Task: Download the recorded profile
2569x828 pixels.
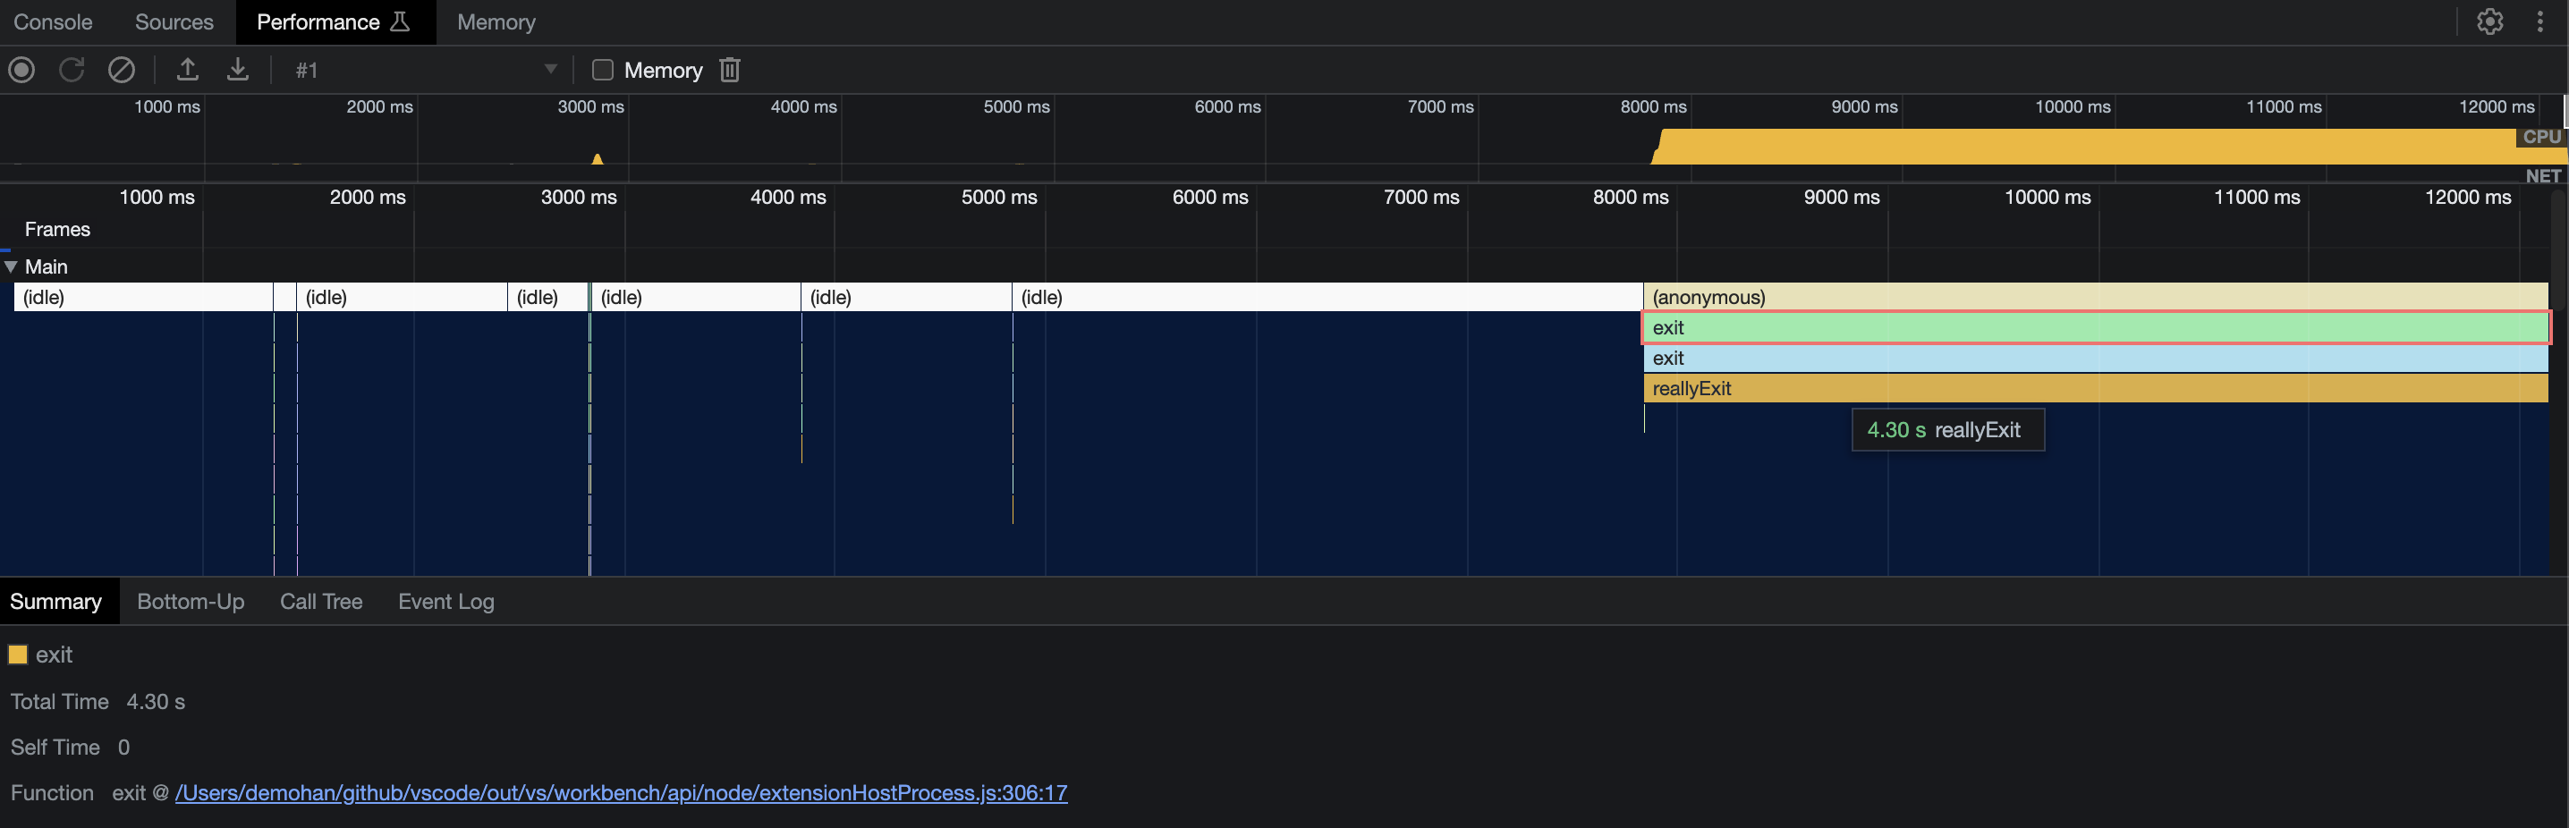Action: tap(237, 70)
